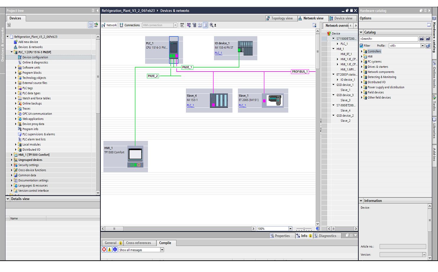Image resolution: width=438 pixels, height=272 pixels.
Task: Click catalog search downward button
Action: coord(421,39)
